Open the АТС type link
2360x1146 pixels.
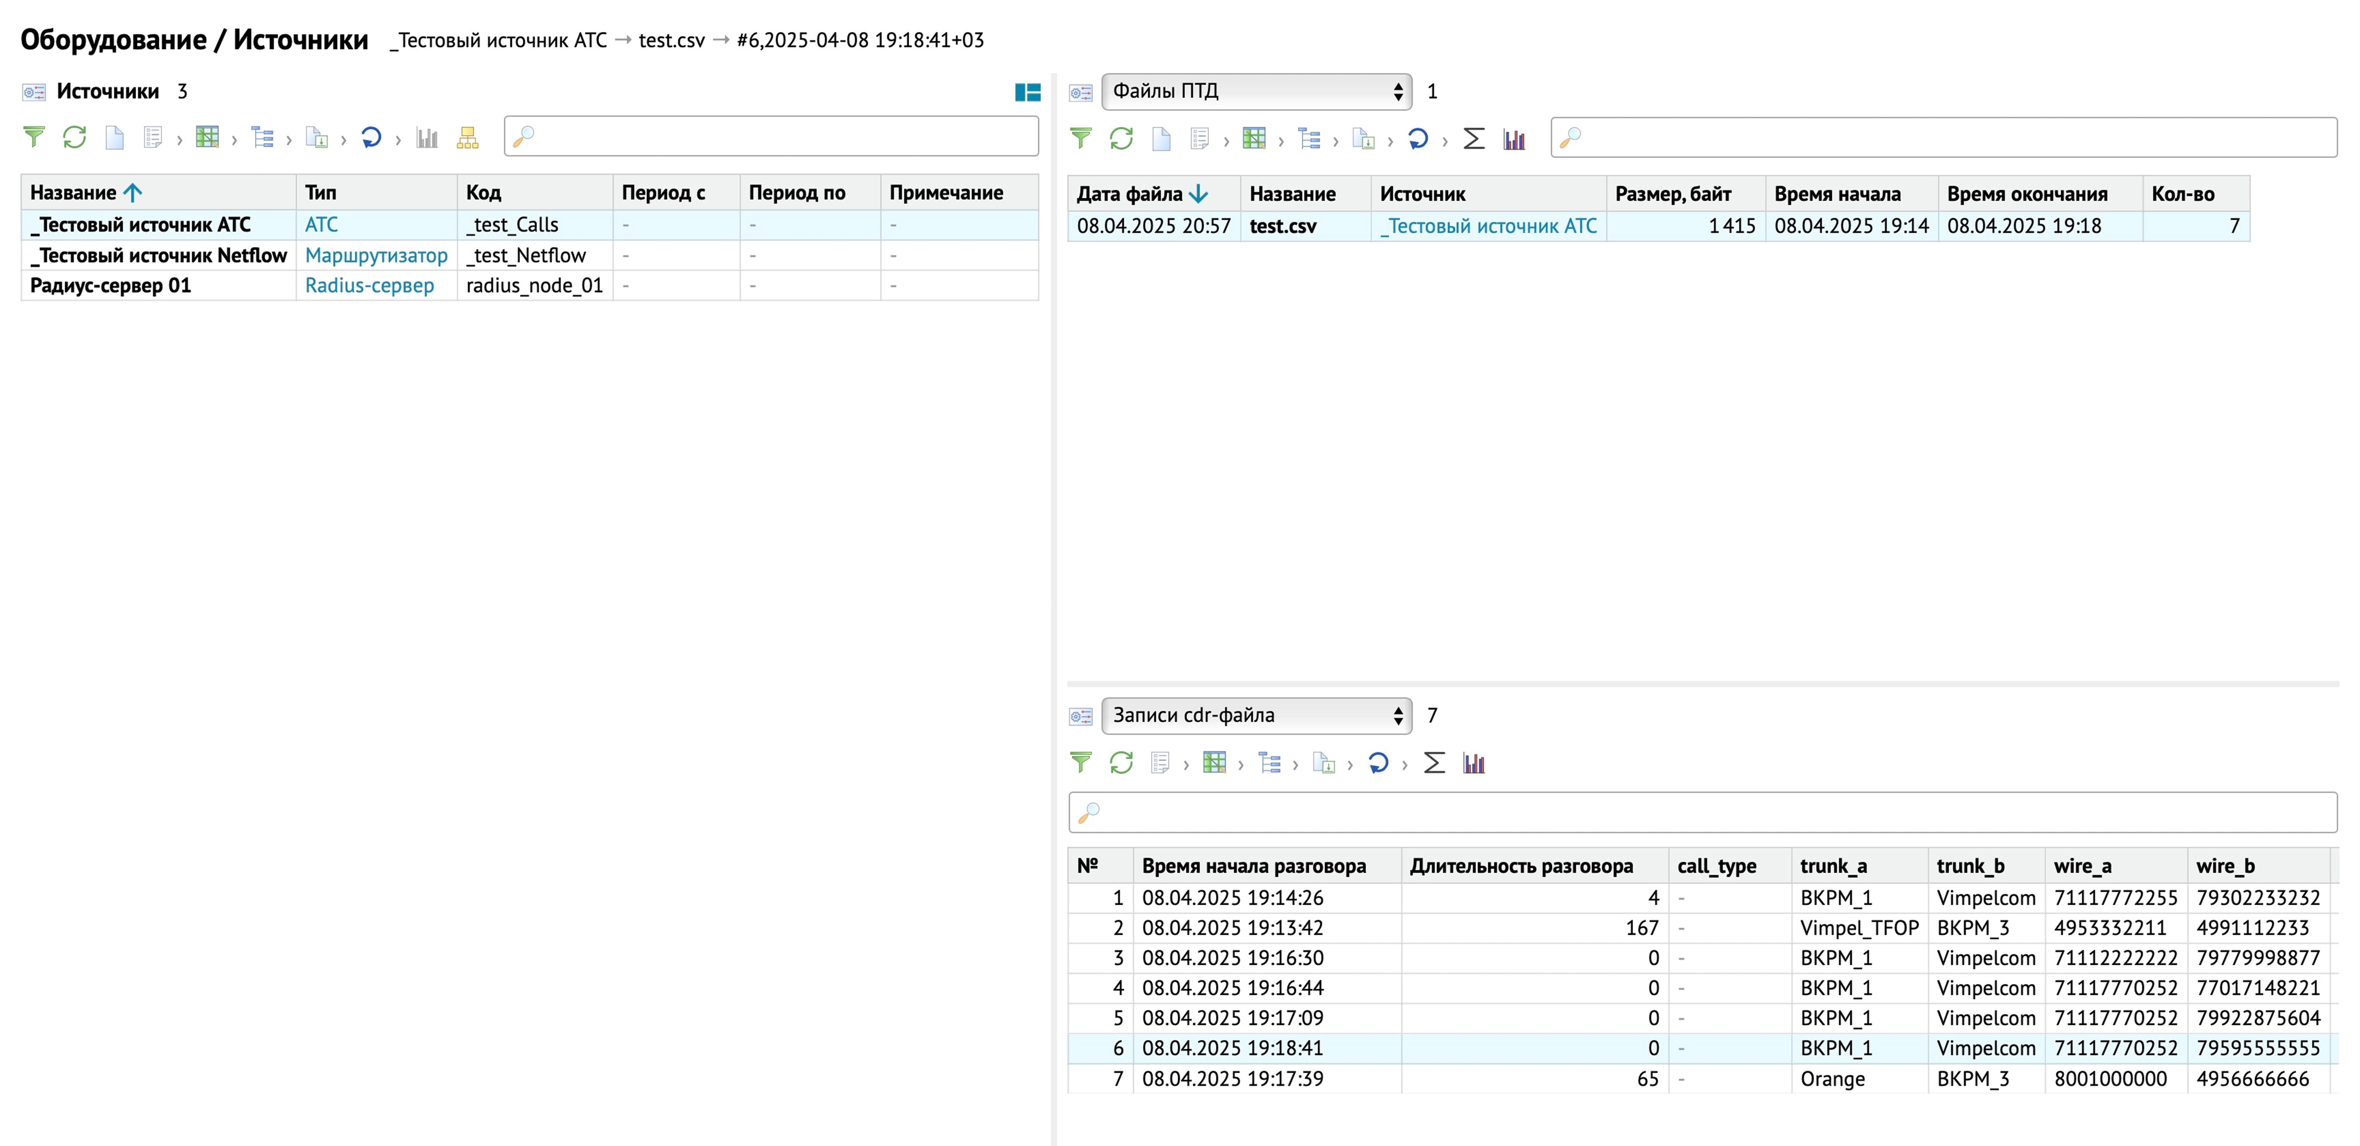321,224
